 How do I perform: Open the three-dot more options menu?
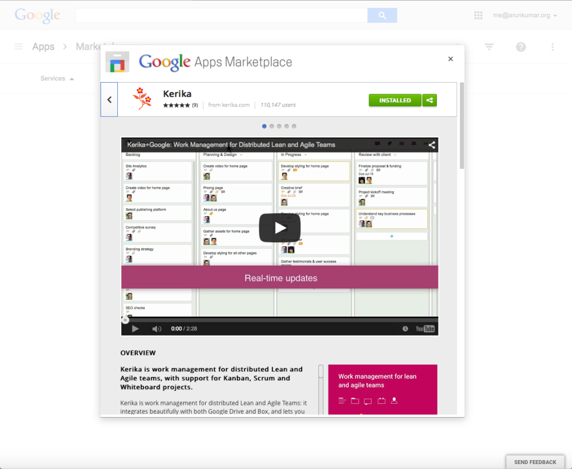point(552,47)
